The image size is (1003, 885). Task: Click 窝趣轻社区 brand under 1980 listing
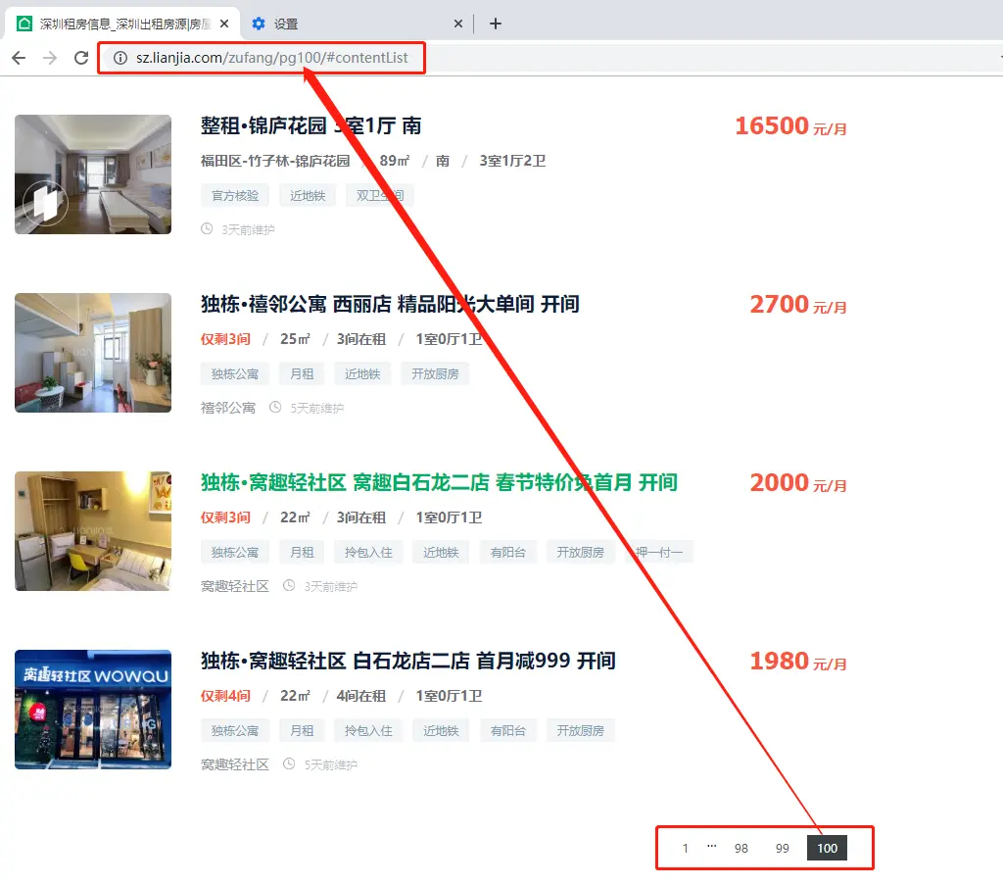coord(235,764)
